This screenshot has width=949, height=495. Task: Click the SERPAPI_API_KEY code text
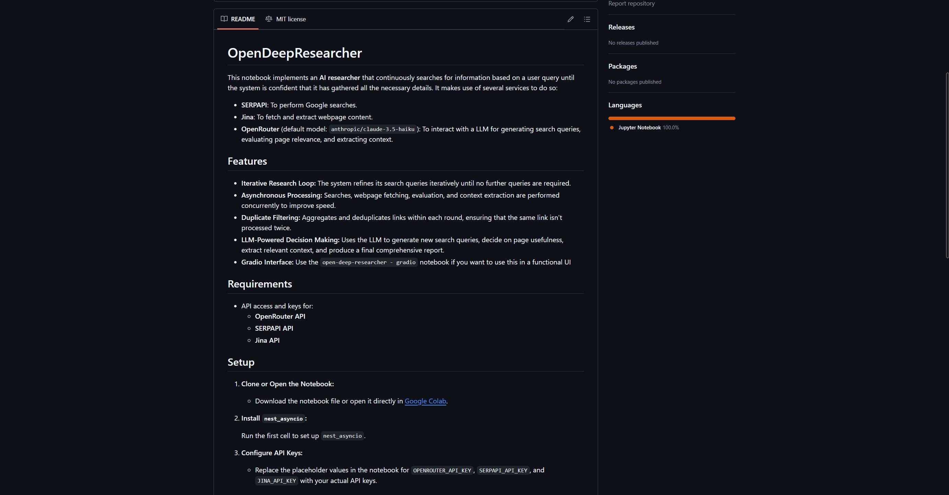point(503,470)
